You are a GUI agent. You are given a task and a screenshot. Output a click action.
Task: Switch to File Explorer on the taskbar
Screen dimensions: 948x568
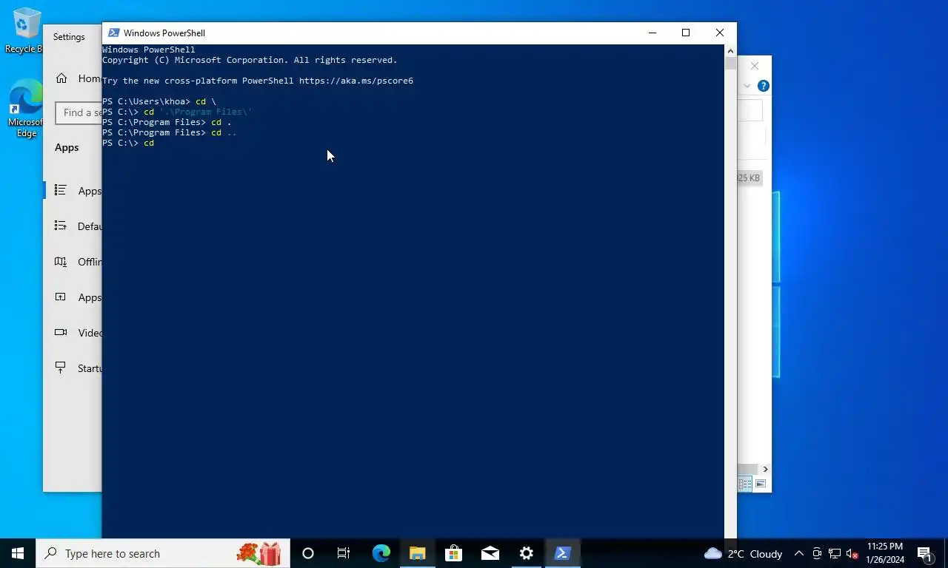pyautogui.click(x=418, y=553)
